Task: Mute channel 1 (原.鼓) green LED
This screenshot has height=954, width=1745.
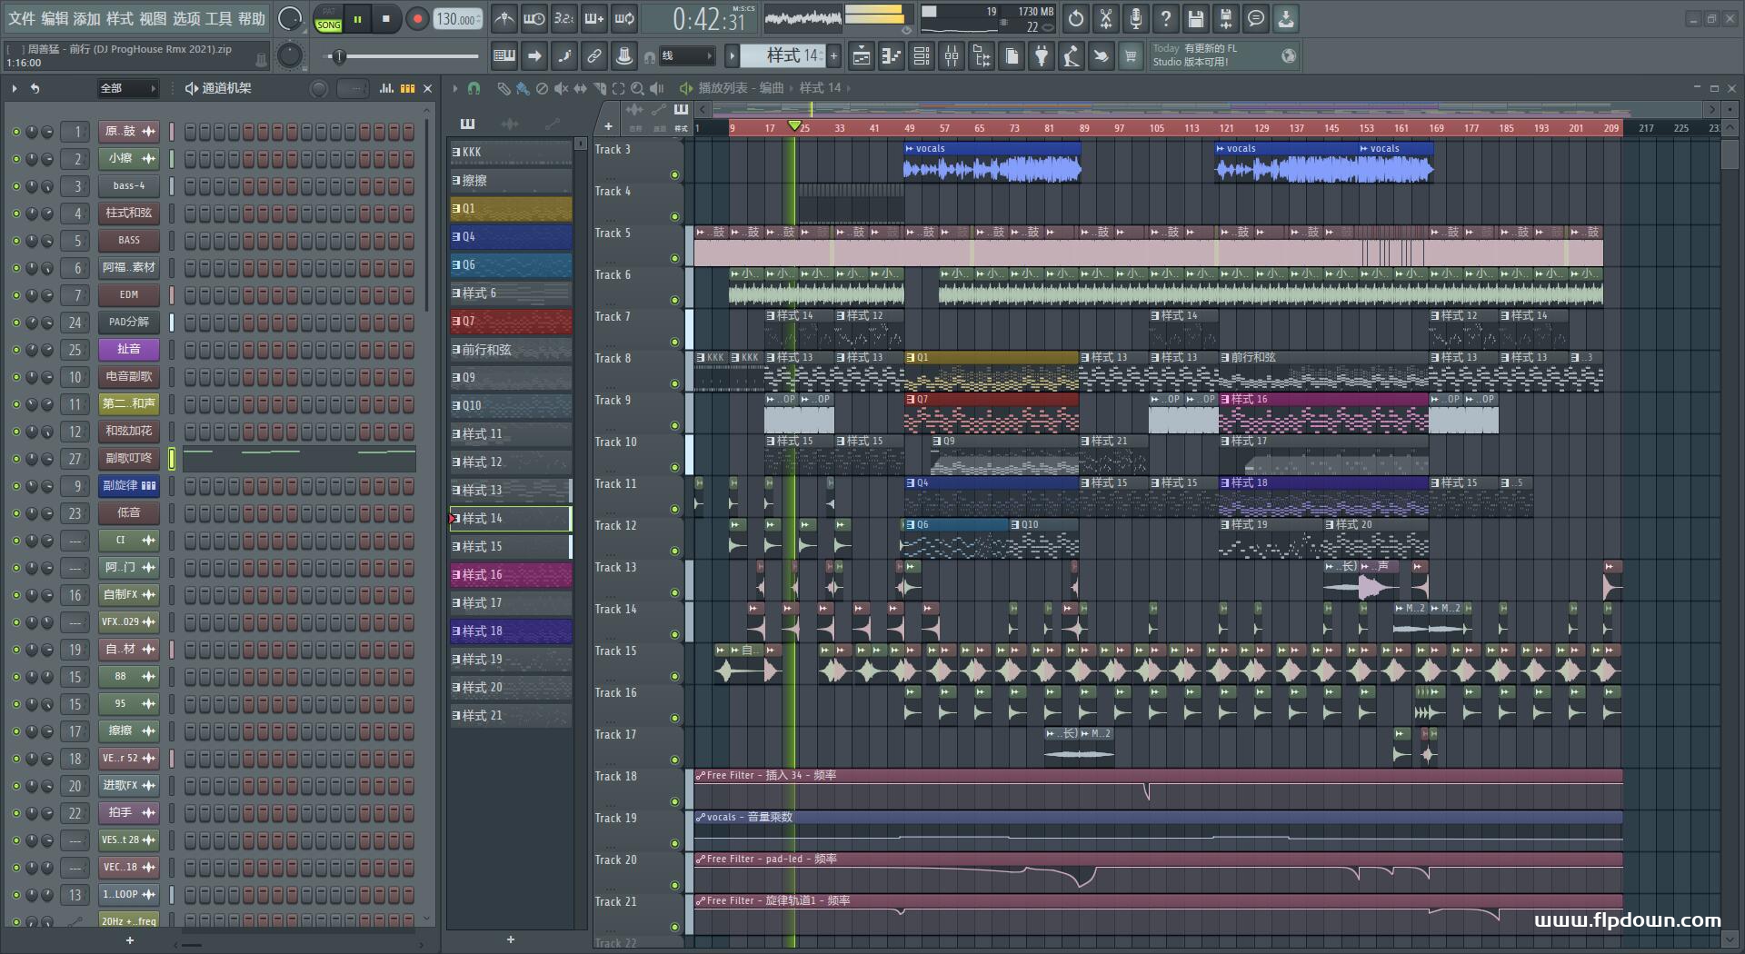Action: 15,132
